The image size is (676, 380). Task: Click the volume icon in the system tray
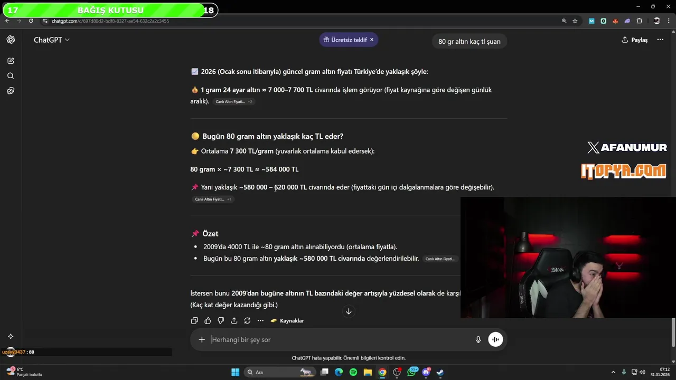click(x=643, y=372)
